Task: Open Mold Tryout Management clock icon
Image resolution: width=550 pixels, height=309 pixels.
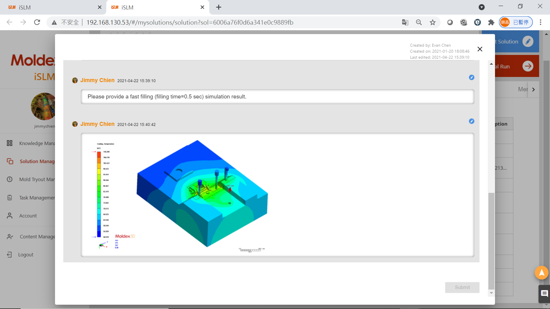Action: pos(9,179)
